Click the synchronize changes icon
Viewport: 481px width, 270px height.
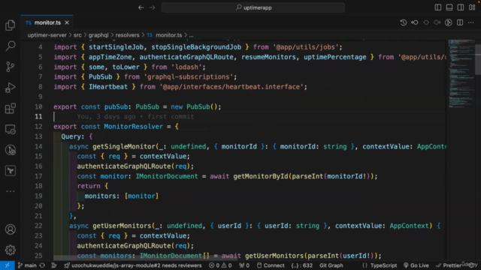(x=42, y=265)
